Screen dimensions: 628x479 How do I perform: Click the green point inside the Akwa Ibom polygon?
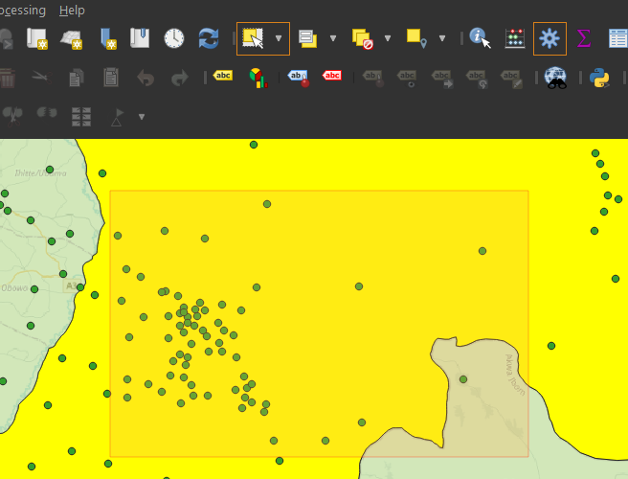point(463,379)
